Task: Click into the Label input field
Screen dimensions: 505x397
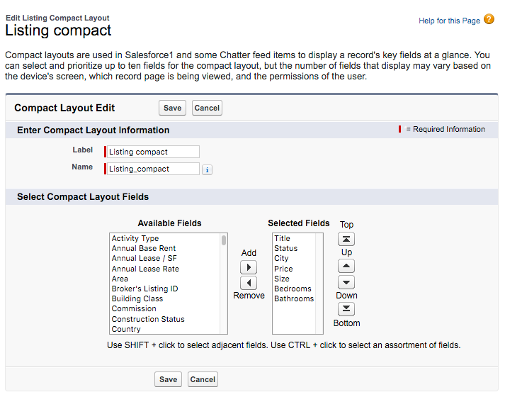Action: (x=153, y=152)
